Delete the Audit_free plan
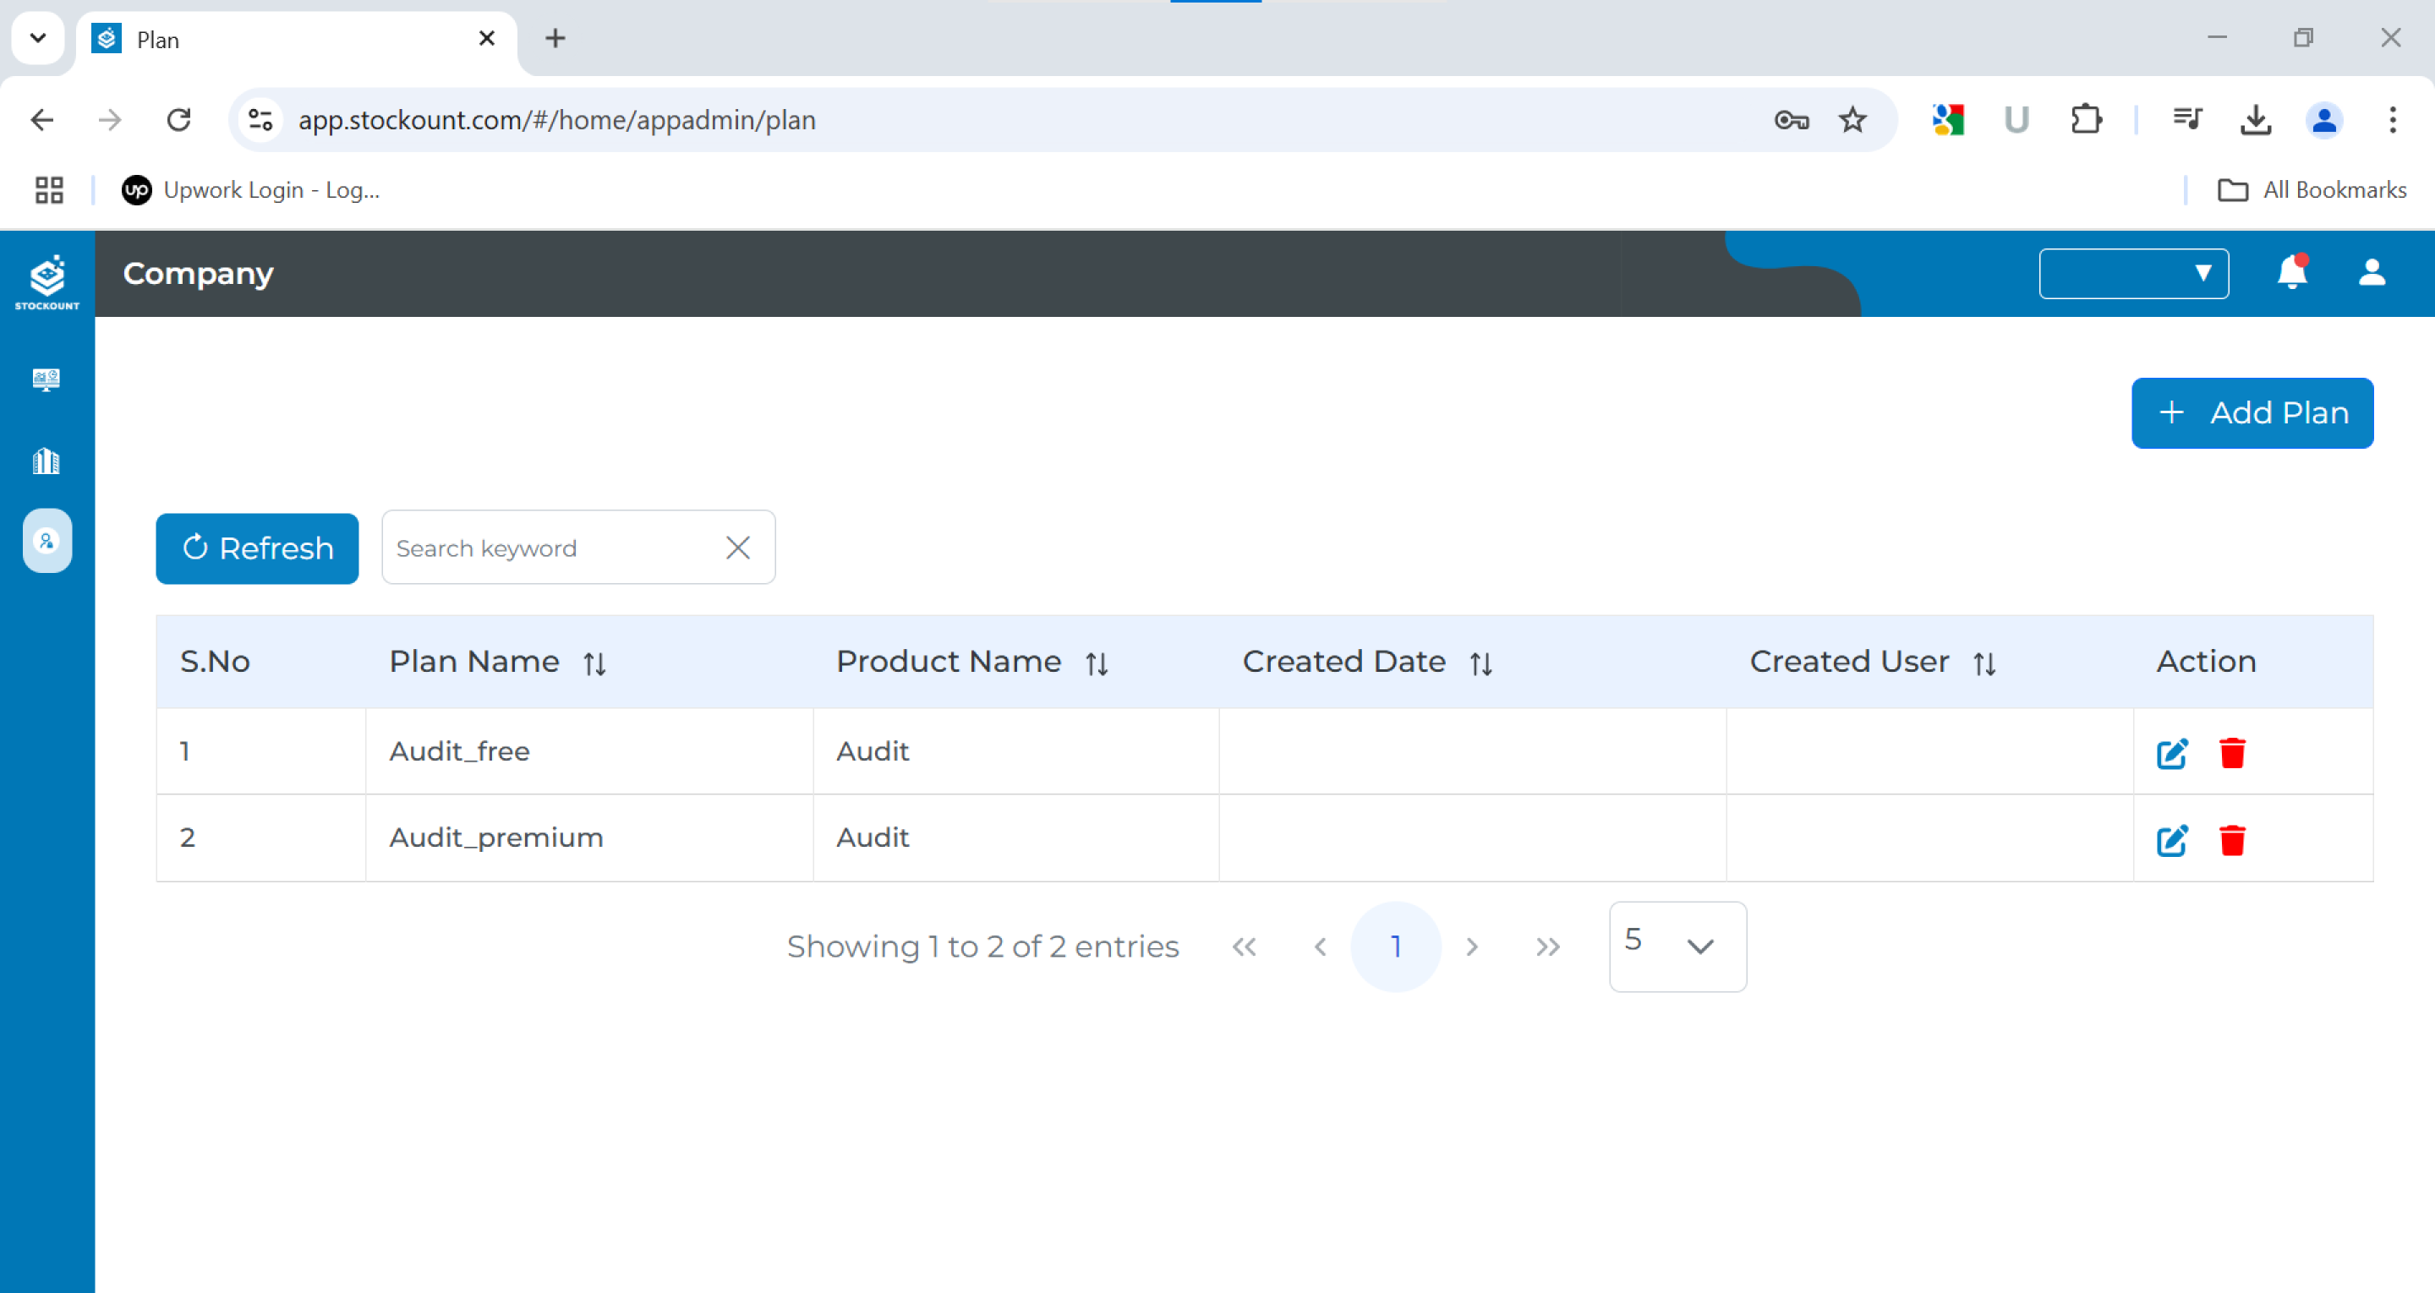The height and width of the screenshot is (1293, 2435). point(2232,753)
